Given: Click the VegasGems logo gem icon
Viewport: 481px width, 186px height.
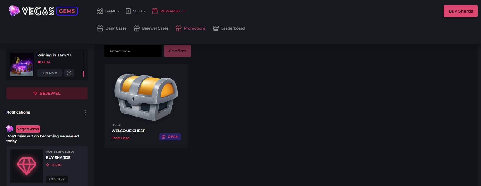Looking at the screenshot, I should pos(14,11).
